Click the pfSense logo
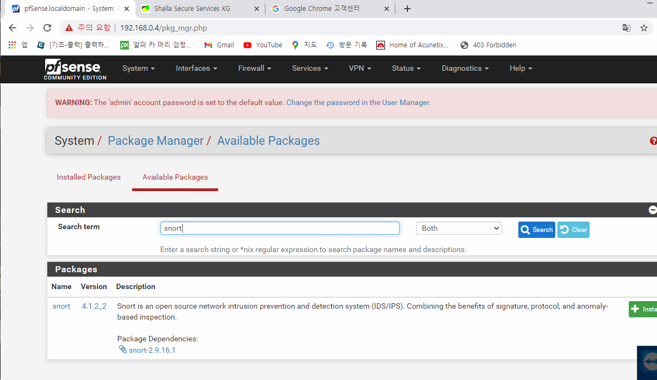Image resolution: width=657 pixels, height=380 pixels. (75, 69)
